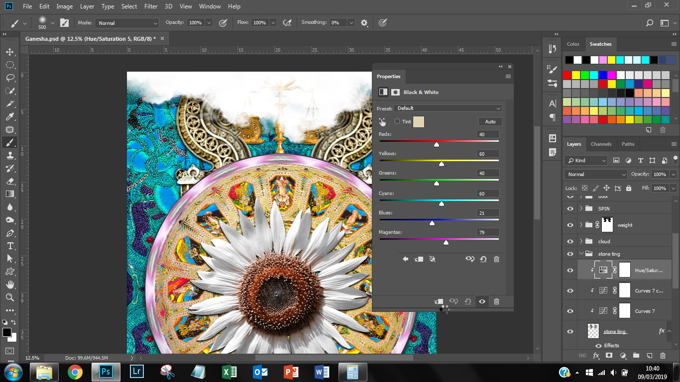The width and height of the screenshot is (680, 382).
Task: Select the Pen tool
Action: coord(10,233)
